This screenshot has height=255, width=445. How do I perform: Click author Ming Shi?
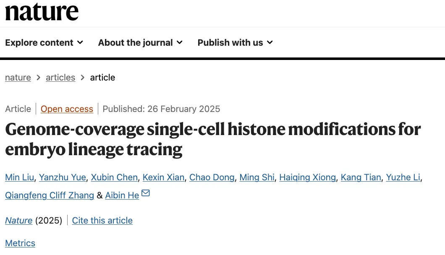(x=257, y=177)
